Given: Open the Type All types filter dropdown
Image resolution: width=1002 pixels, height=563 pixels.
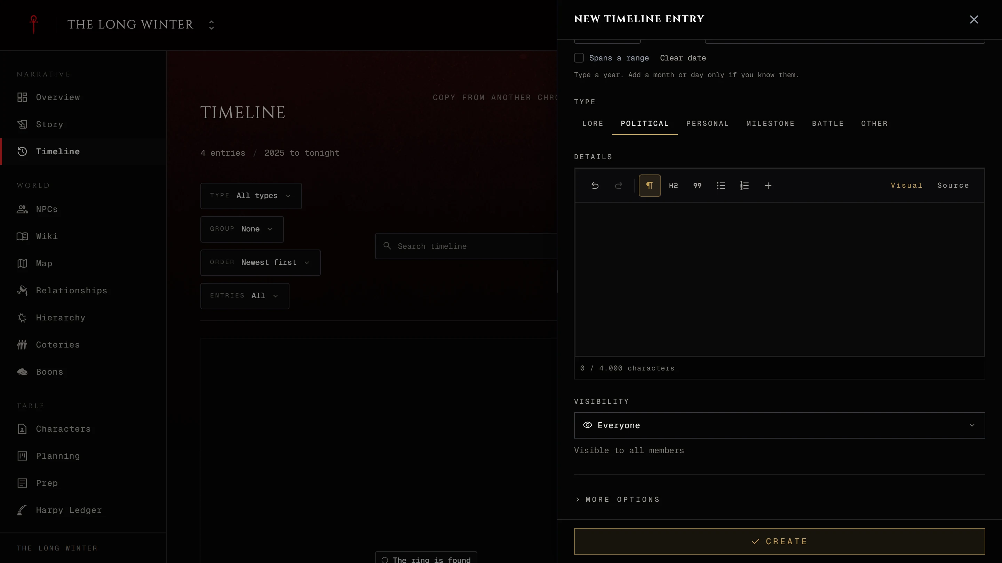Looking at the screenshot, I should 251,196.
